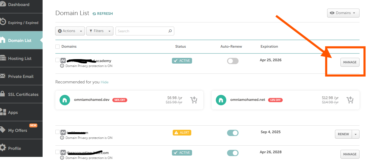Add omniamohamed.net to cart via the cart icon

tap(350, 100)
